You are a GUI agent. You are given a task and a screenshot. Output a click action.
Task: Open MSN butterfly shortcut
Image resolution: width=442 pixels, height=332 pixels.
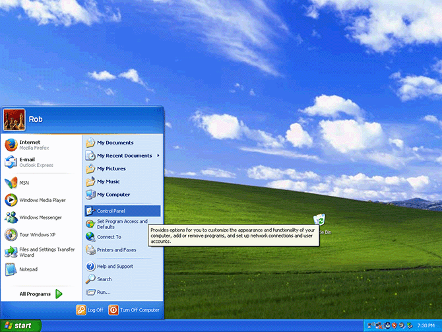click(x=41, y=183)
